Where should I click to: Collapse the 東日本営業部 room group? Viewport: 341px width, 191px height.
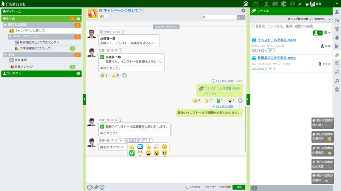click(5, 25)
